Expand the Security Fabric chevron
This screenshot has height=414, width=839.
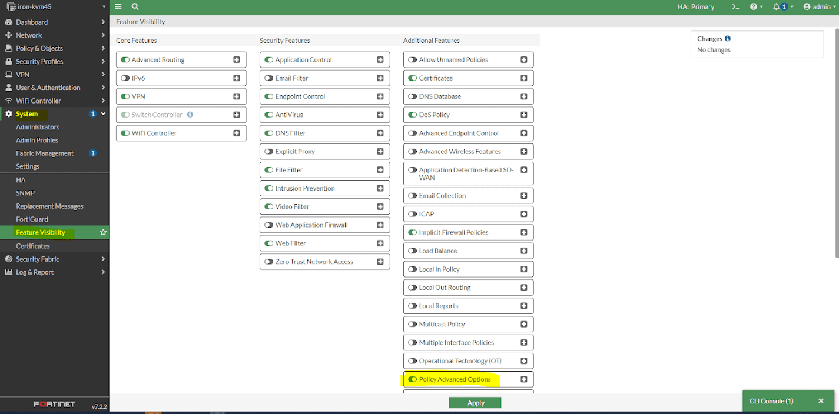(103, 259)
